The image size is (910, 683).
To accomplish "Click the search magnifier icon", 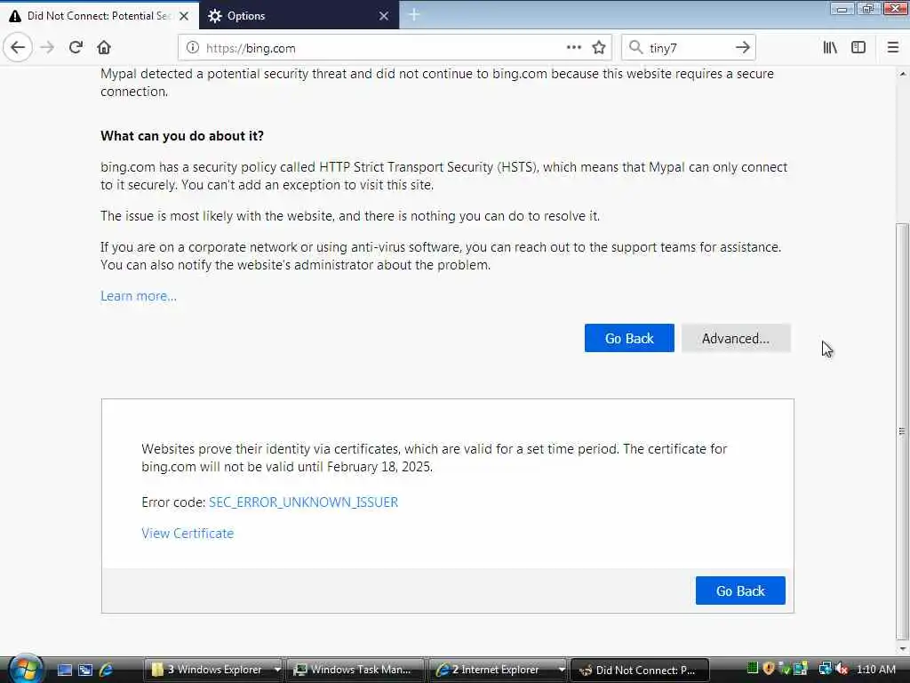I will (636, 48).
